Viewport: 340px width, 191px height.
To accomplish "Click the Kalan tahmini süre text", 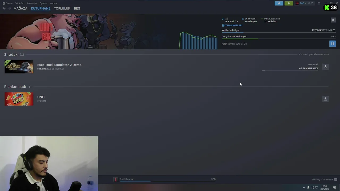I will [x=234, y=44].
